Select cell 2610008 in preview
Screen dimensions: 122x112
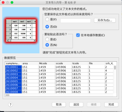[14, 92]
